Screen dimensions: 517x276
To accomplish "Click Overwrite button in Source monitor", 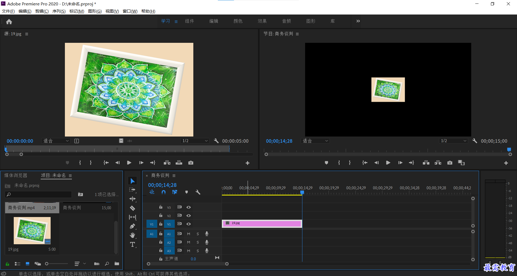I will tap(179, 163).
